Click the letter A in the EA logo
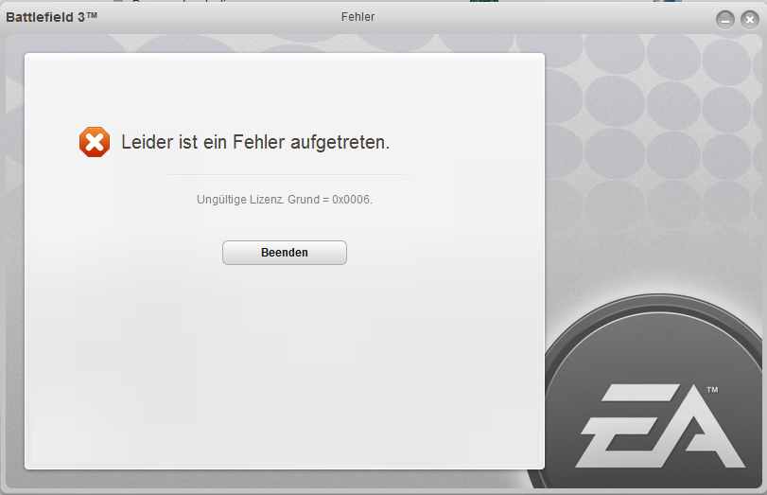767x495 pixels. pos(703,426)
